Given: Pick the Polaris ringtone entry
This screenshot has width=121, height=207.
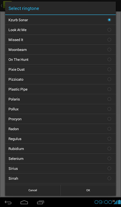Looking at the screenshot, I should tap(60, 99).
